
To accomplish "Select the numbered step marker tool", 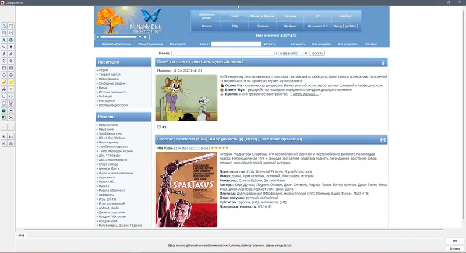I will click(x=11, y=40).
